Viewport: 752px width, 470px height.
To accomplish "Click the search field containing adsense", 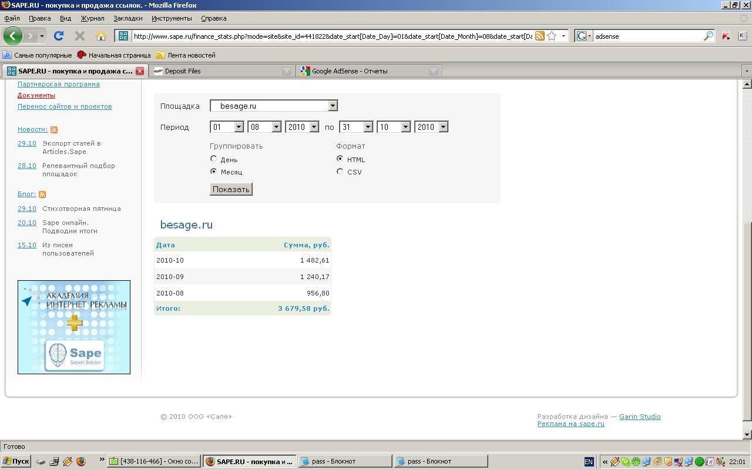I will (x=648, y=36).
